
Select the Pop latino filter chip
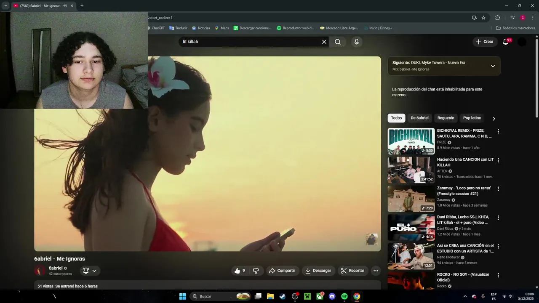(472, 118)
